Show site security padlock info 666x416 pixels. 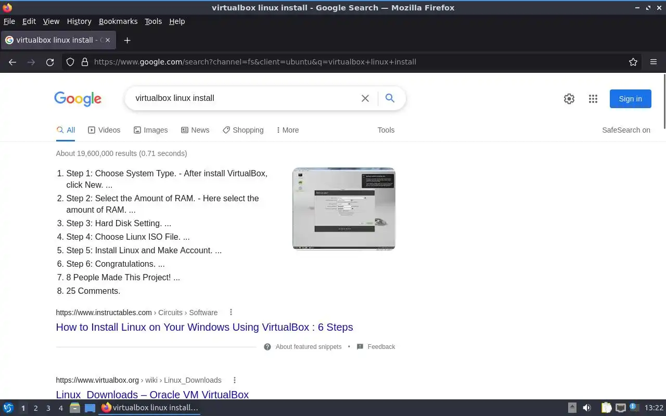[85, 62]
